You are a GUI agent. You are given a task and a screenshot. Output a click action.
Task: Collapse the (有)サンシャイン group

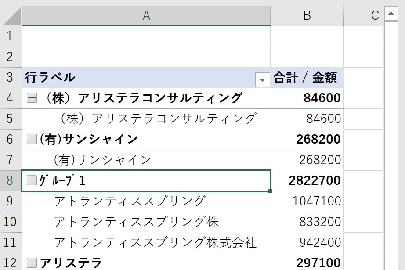click(32, 140)
